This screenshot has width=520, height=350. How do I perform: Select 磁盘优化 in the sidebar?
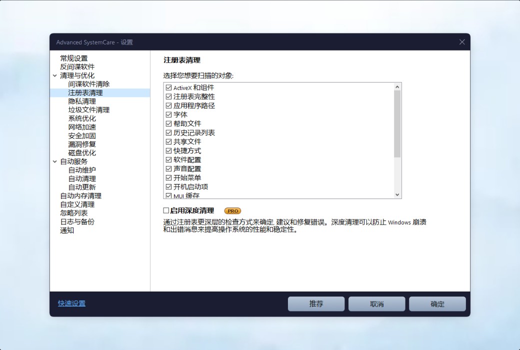tap(82, 153)
